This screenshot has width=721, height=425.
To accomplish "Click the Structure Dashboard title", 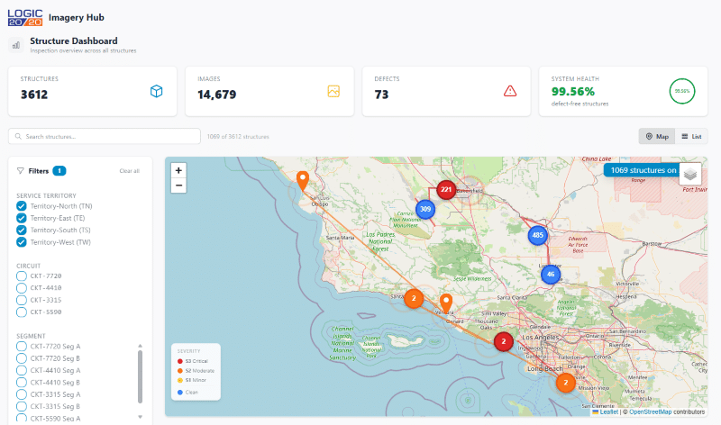I will 74,41.
